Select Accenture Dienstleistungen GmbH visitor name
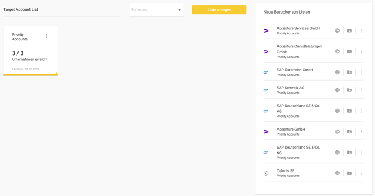Viewport: 375px width, 196px height. tap(299, 49)
